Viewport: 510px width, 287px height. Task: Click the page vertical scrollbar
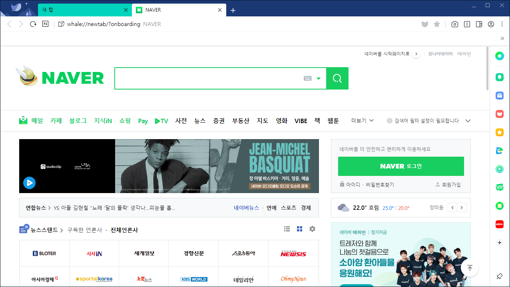coord(487,68)
